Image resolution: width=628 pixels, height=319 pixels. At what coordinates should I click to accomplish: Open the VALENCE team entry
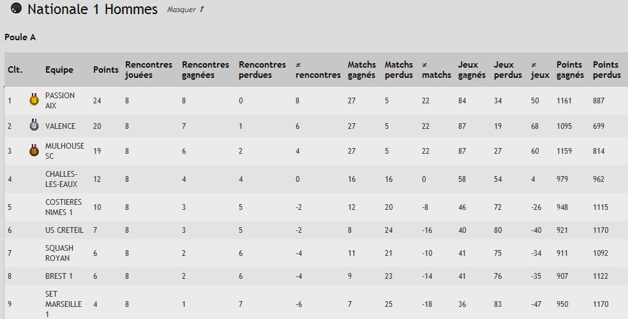(60, 126)
